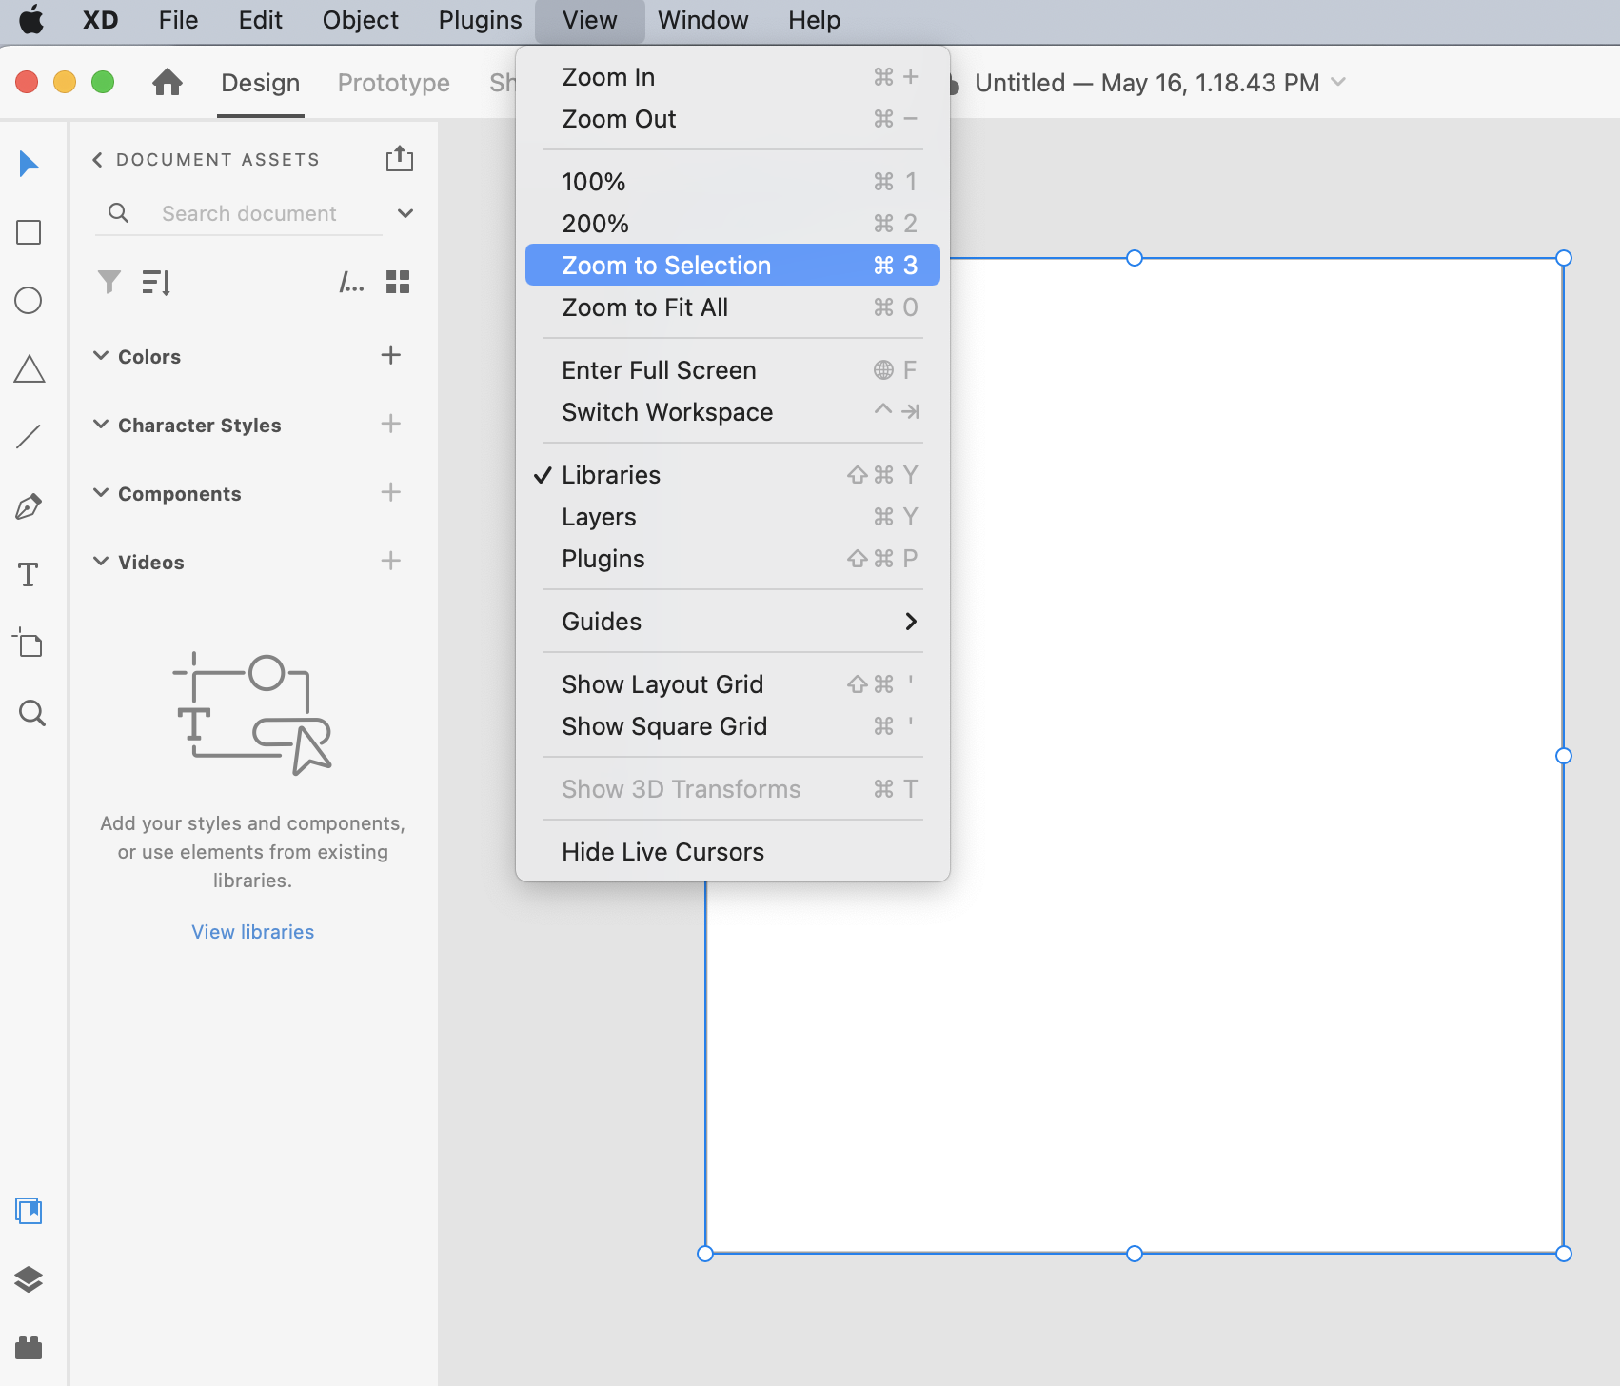Open the search filter dropdown chevron

click(x=405, y=213)
